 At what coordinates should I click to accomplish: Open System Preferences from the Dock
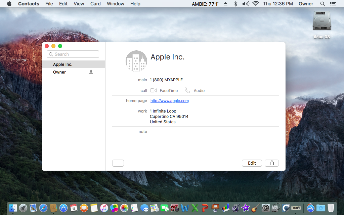pos(265,208)
